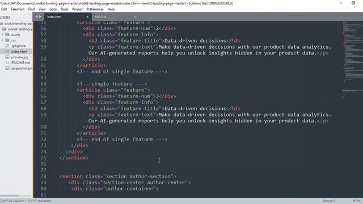The height and width of the screenshot is (204, 363).
Task: Open the Tools menu
Action: pos(64,9)
